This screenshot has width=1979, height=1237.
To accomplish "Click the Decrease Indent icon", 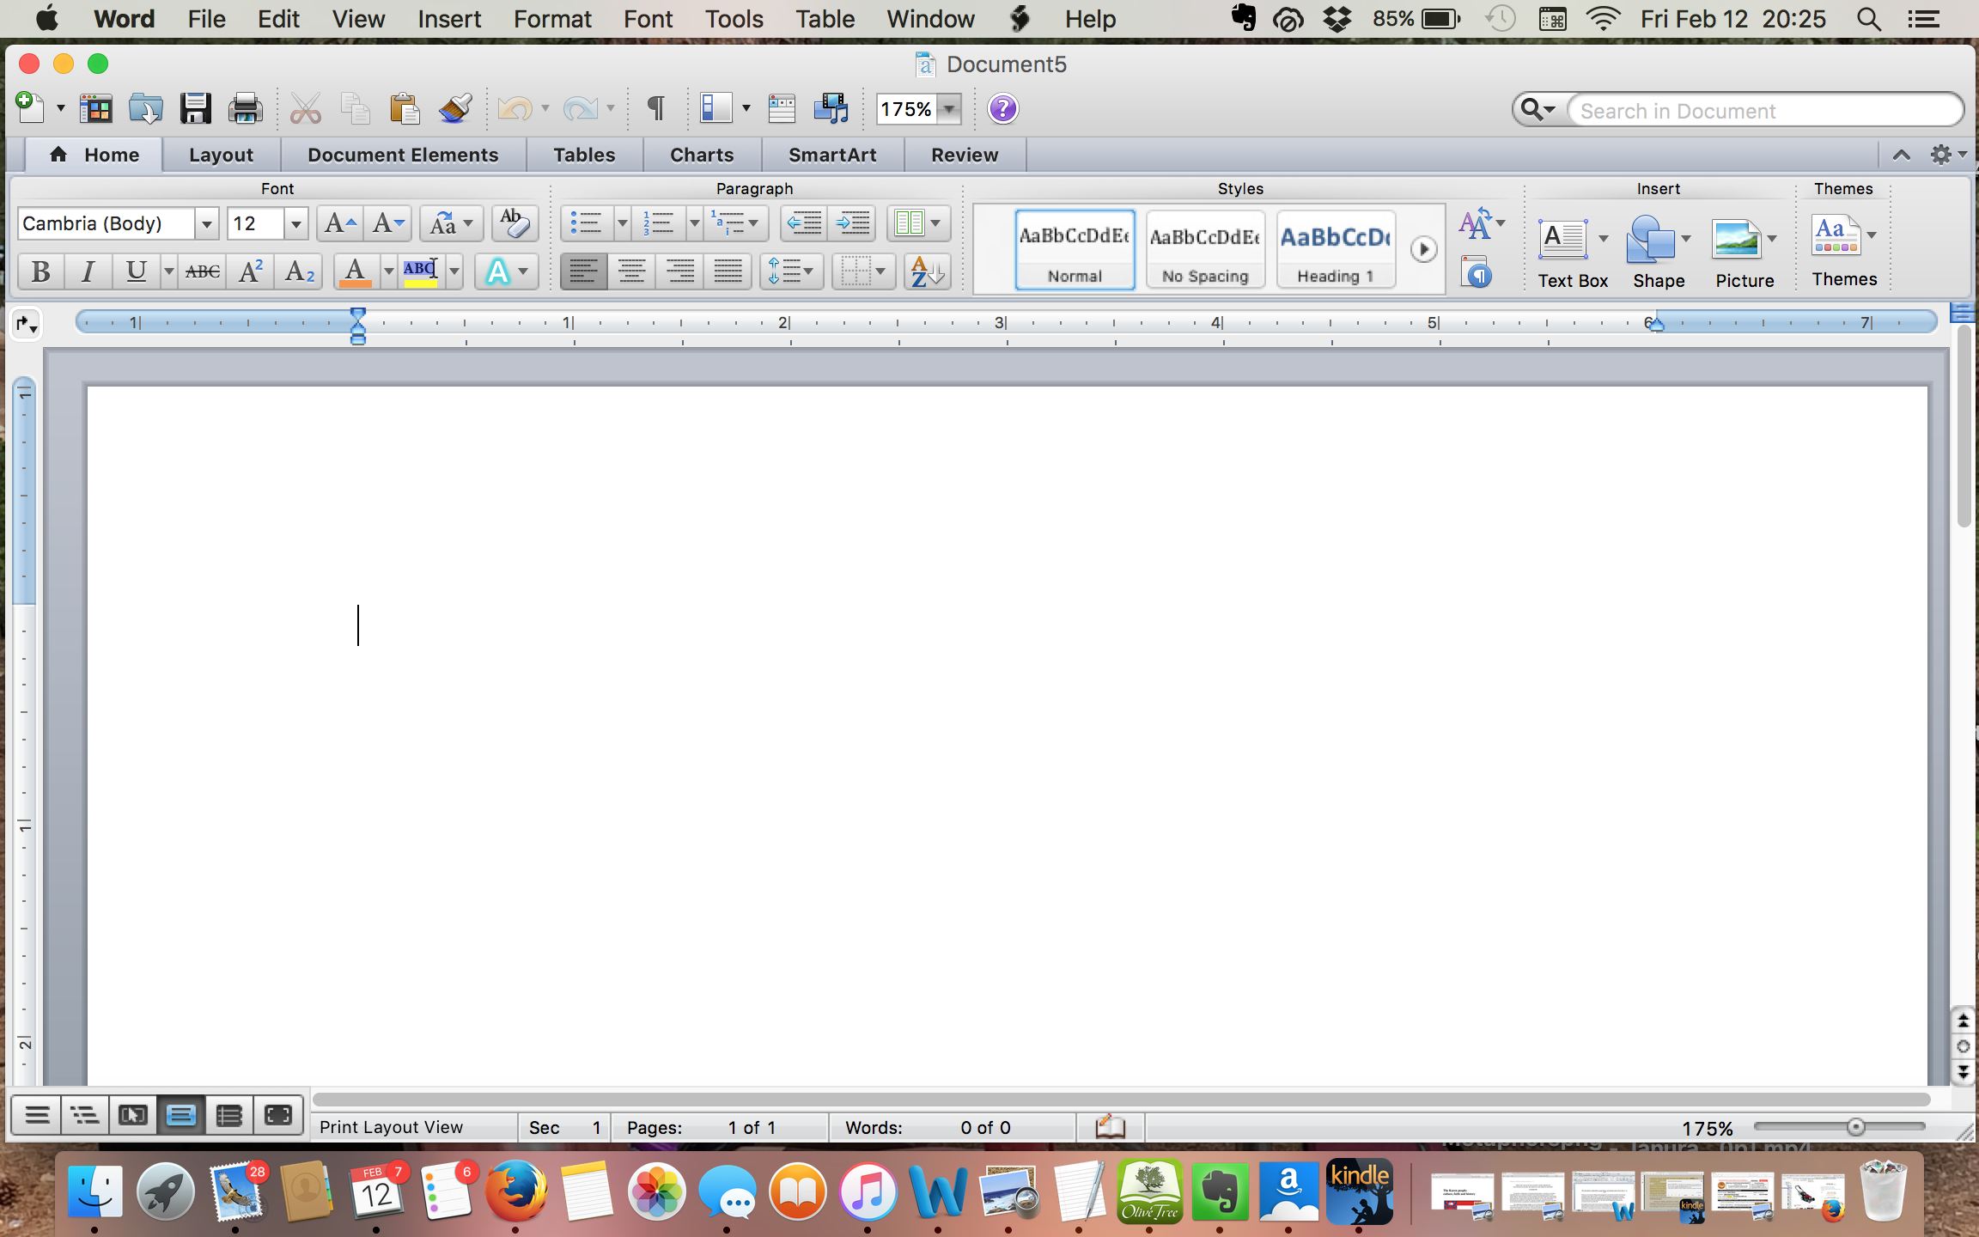I will click(805, 224).
